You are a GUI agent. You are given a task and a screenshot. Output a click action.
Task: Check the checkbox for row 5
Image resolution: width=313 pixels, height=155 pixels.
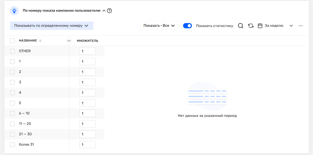click(x=12, y=103)
